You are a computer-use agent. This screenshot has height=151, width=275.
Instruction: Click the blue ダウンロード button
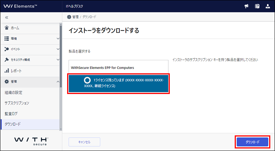coord(253,142)
